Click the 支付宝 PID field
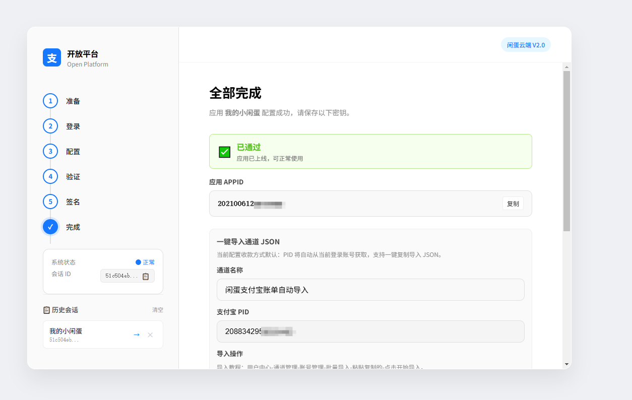This screenshot has width=632, height=400. 370,331
